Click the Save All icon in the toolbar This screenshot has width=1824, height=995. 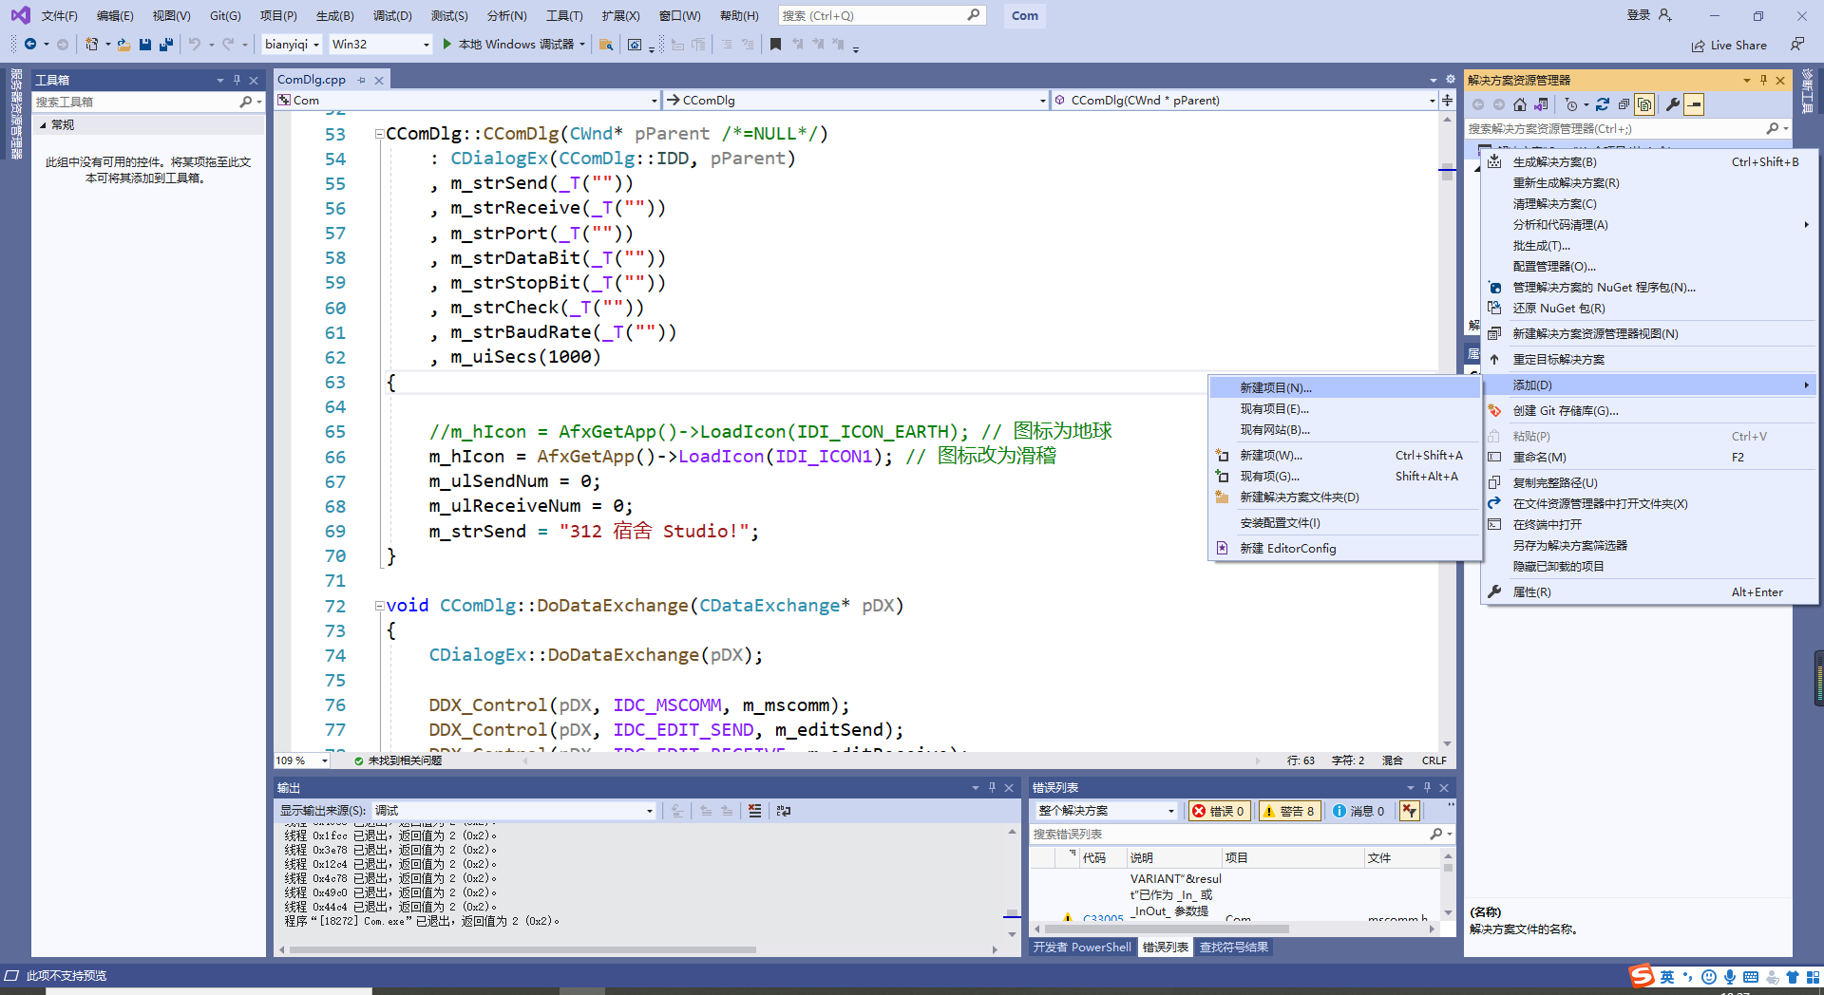click(x=166, y=44)
